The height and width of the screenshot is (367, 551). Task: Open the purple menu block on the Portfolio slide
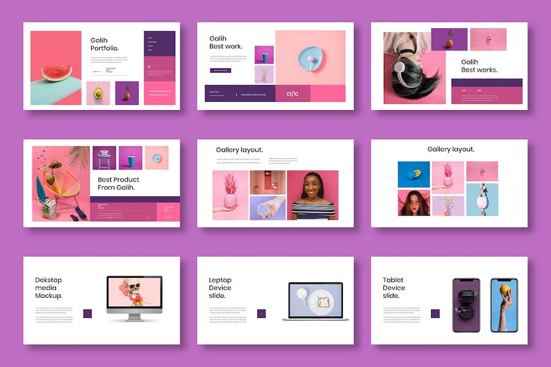coord(159,42)
